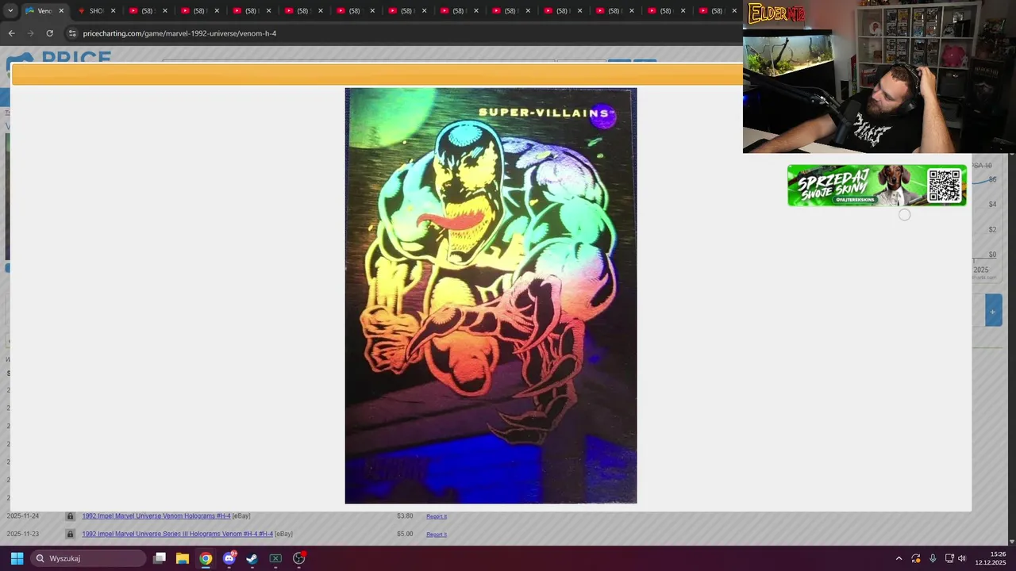
Task: Switch to the SHO tab
Action: pyautogui.click(x=95, y=11)
